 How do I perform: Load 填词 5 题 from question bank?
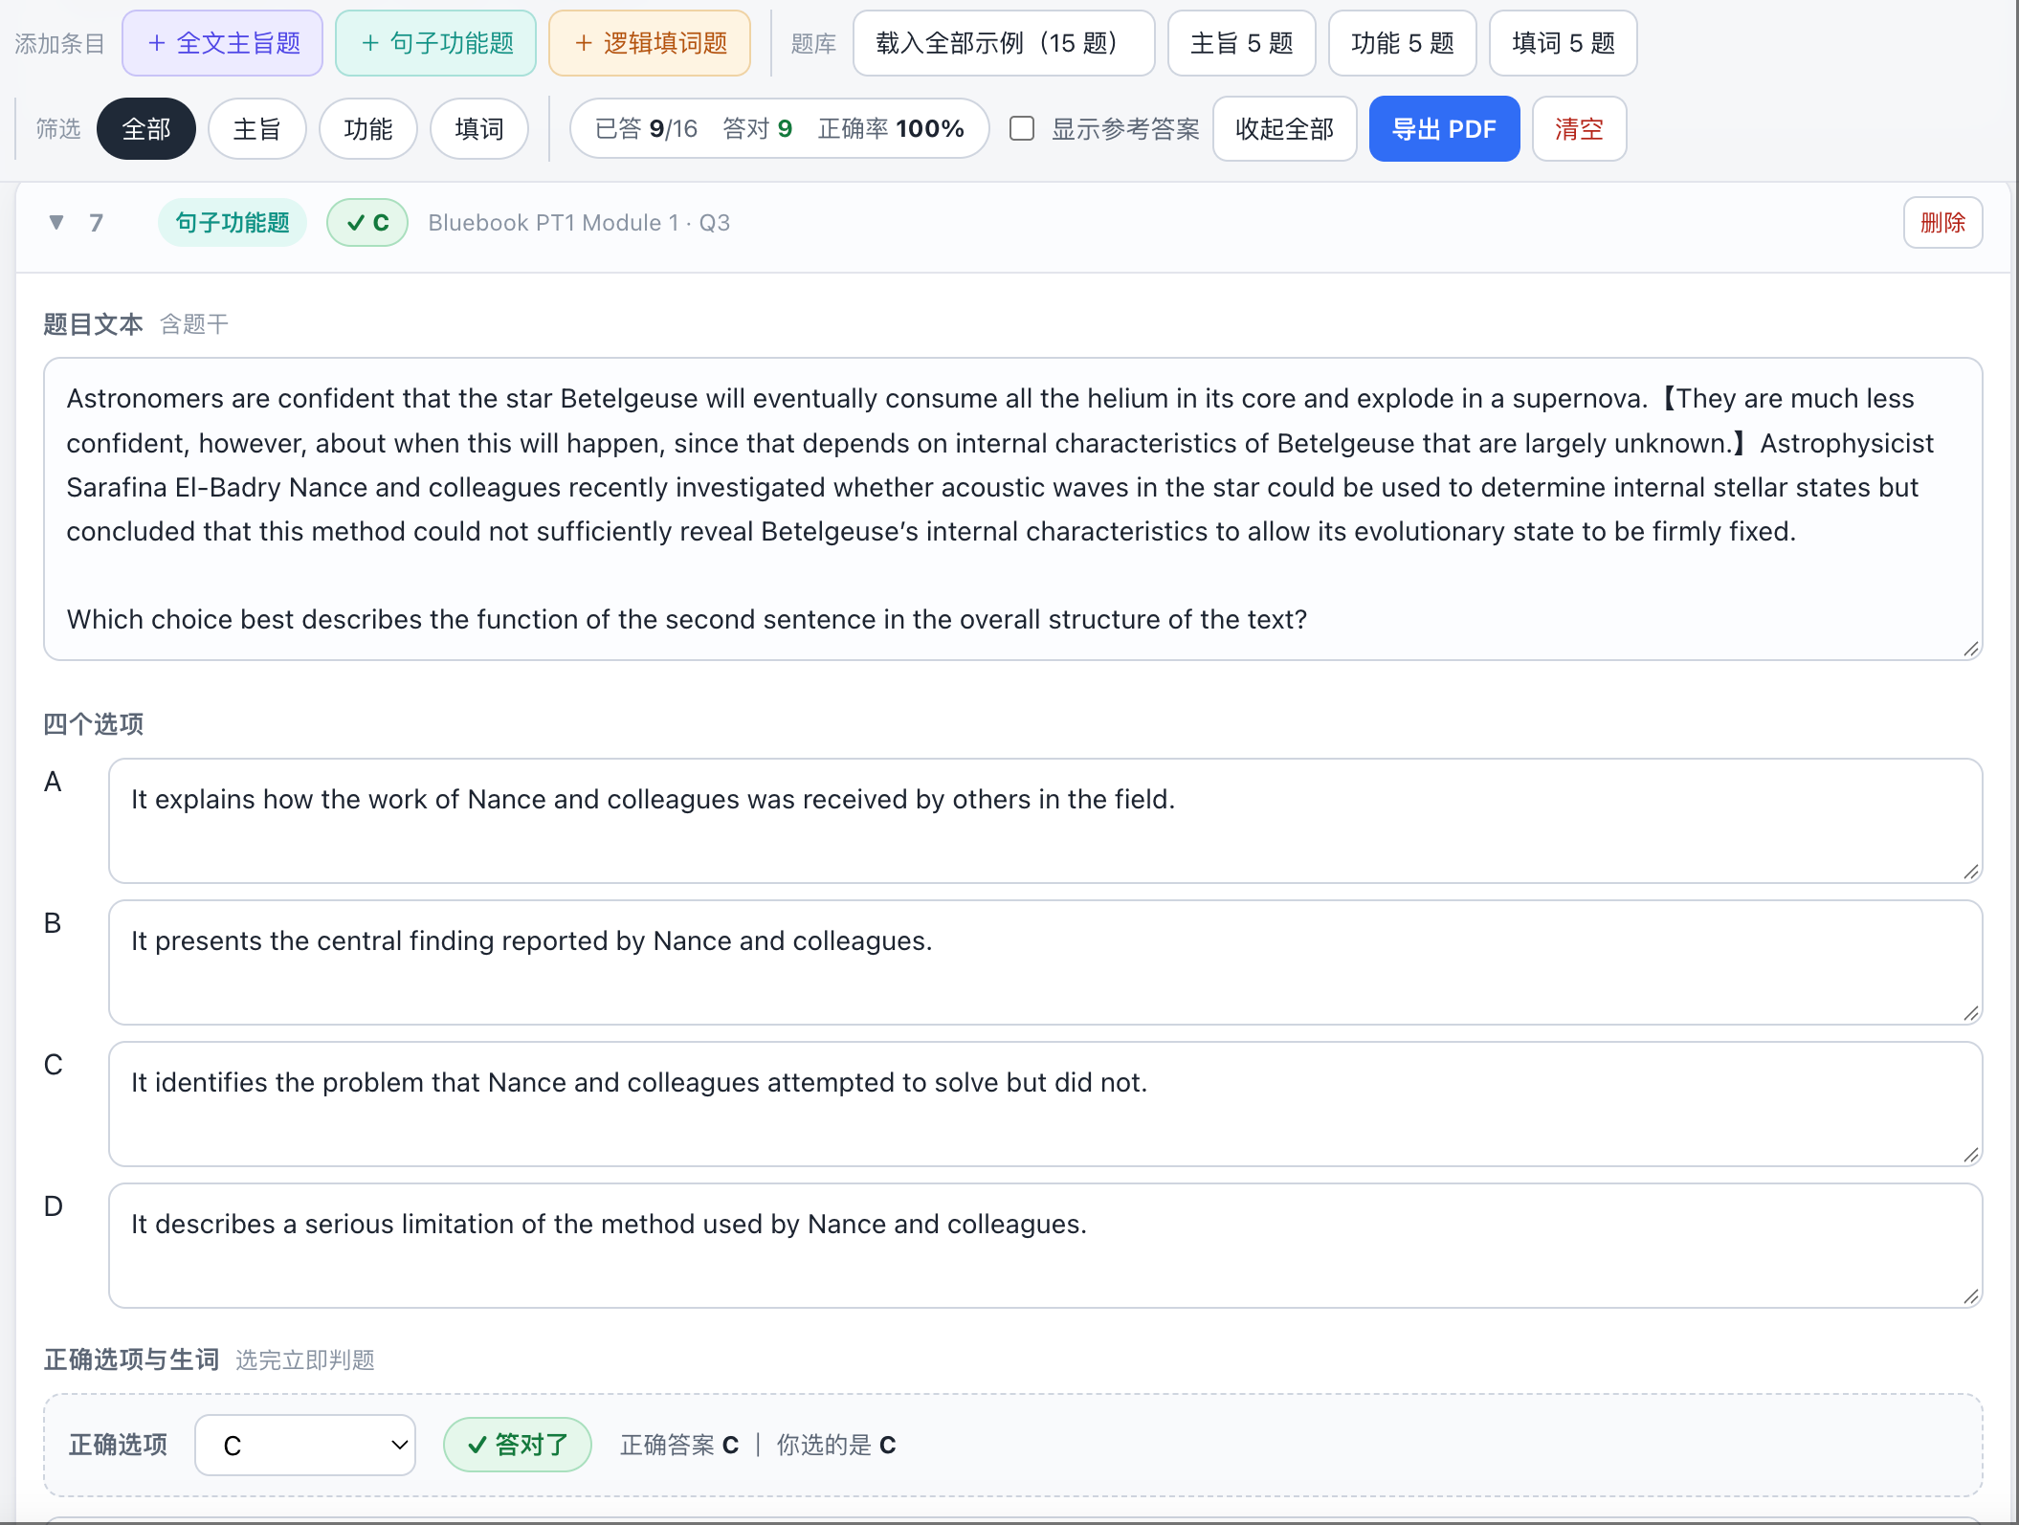(x=1564, y=43)
